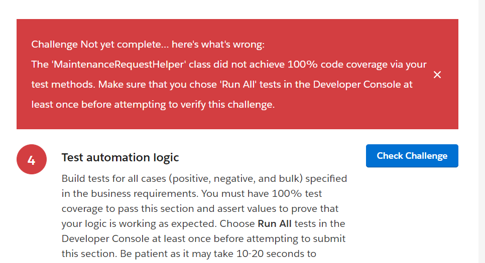Click "least once before attempting to verify" line

click(x=153, y=104)
